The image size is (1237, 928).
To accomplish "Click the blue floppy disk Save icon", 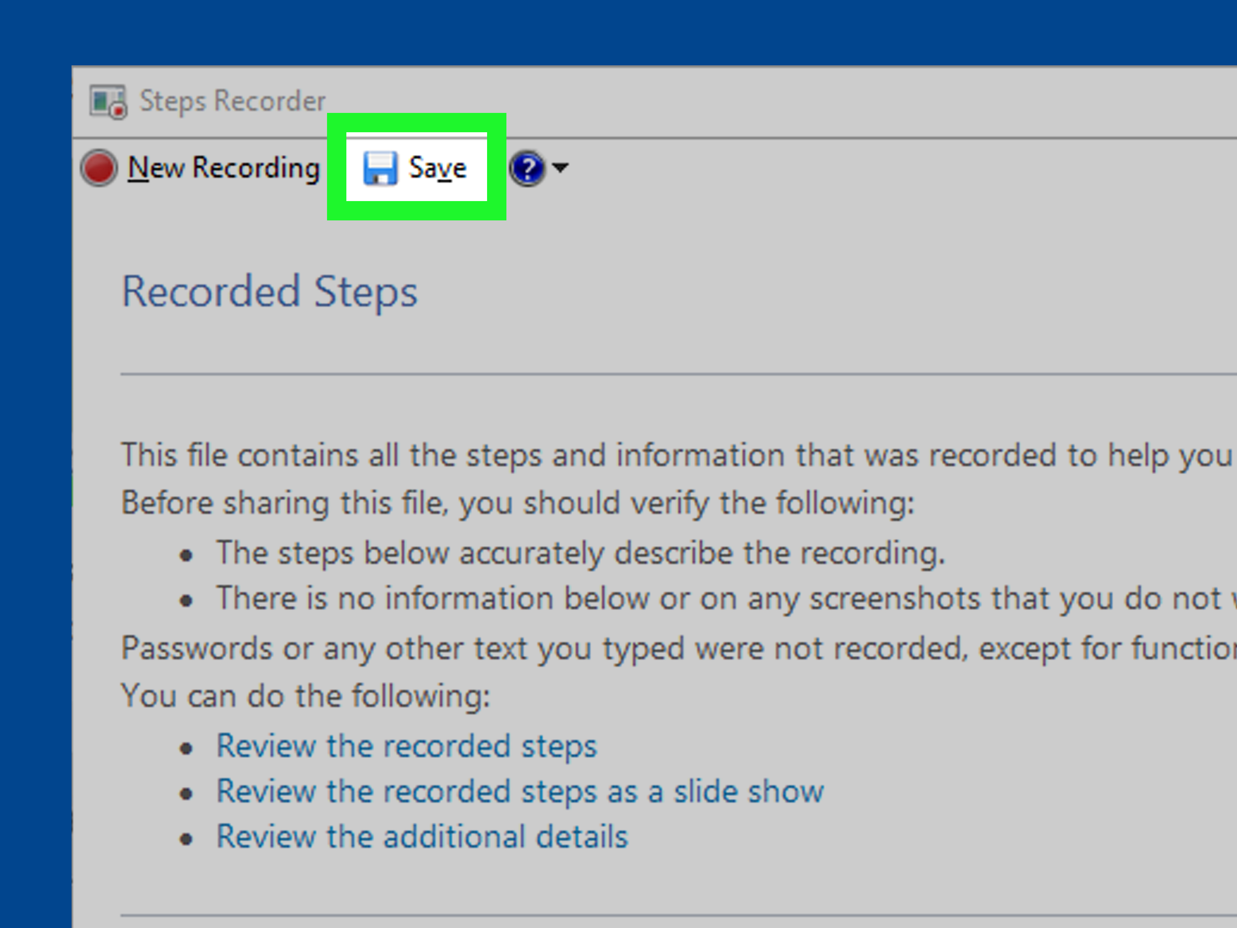I will 380,168.
